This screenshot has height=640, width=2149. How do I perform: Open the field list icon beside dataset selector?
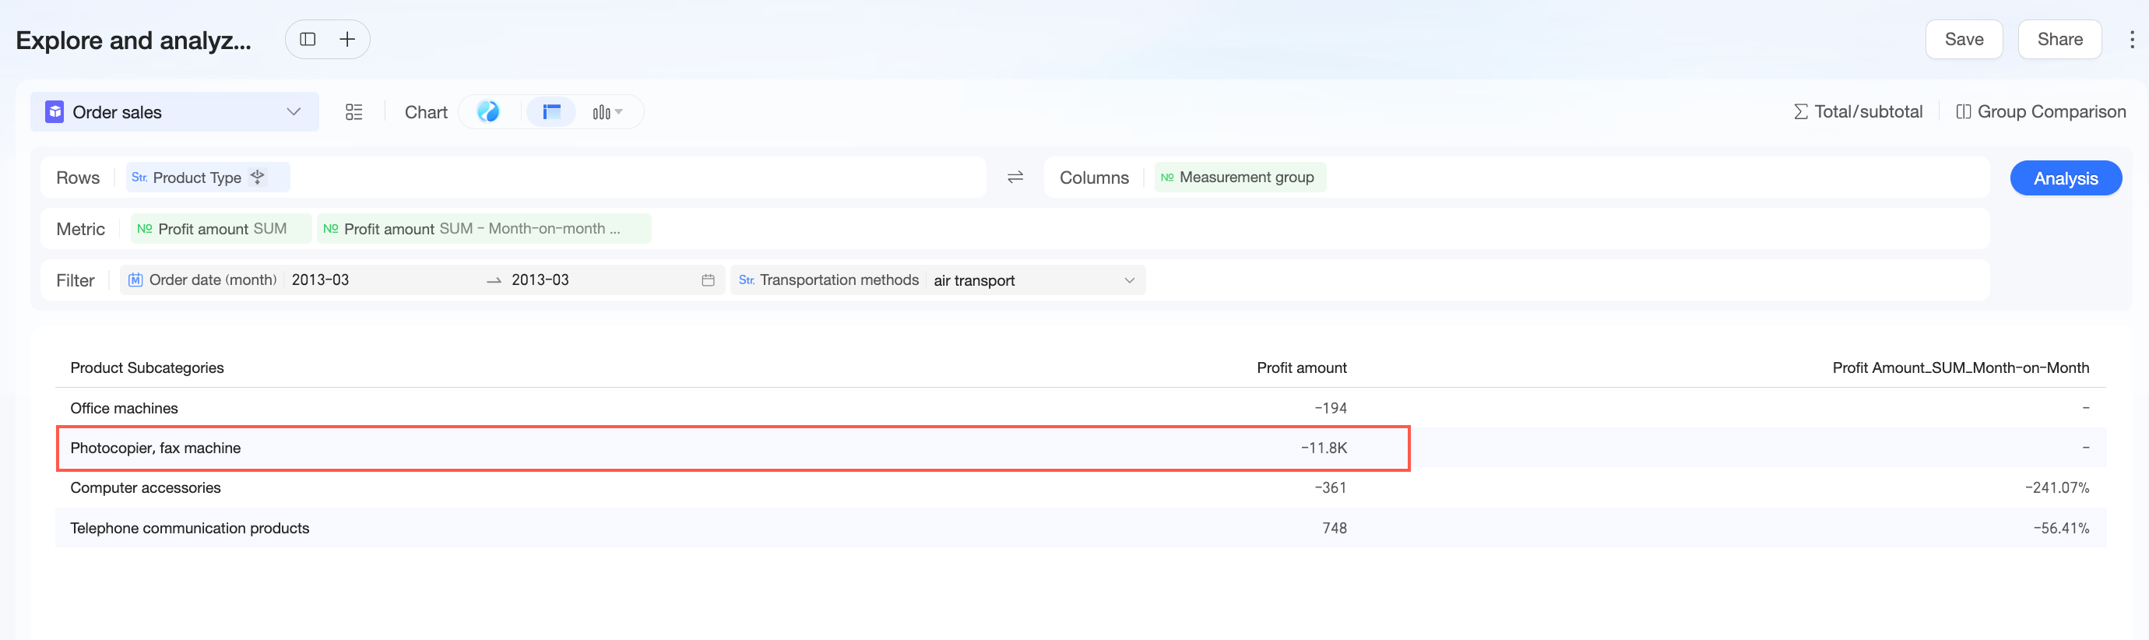(x=353, y=112)
